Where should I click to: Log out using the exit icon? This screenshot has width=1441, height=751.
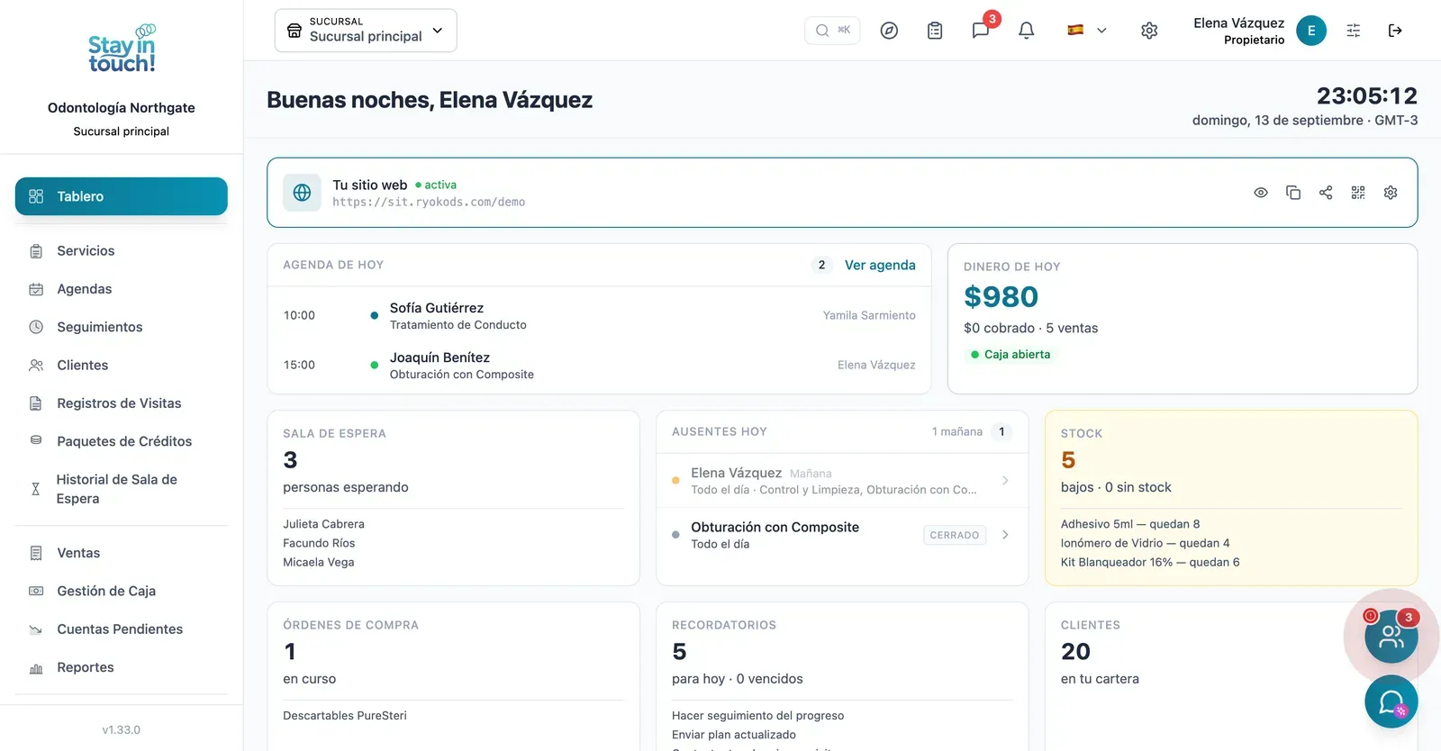point(1395,31)
